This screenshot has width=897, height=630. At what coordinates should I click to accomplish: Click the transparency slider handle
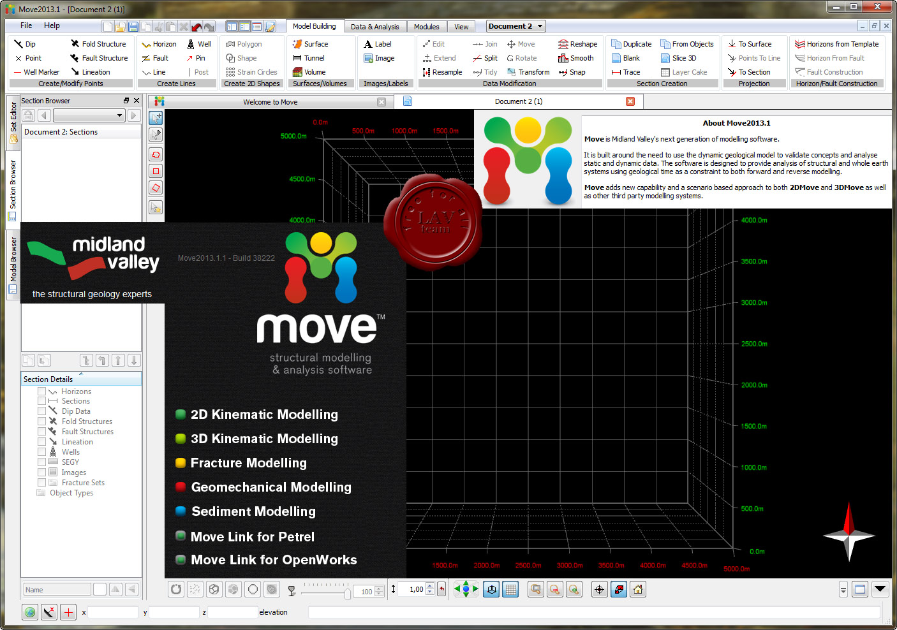(347, 593)
